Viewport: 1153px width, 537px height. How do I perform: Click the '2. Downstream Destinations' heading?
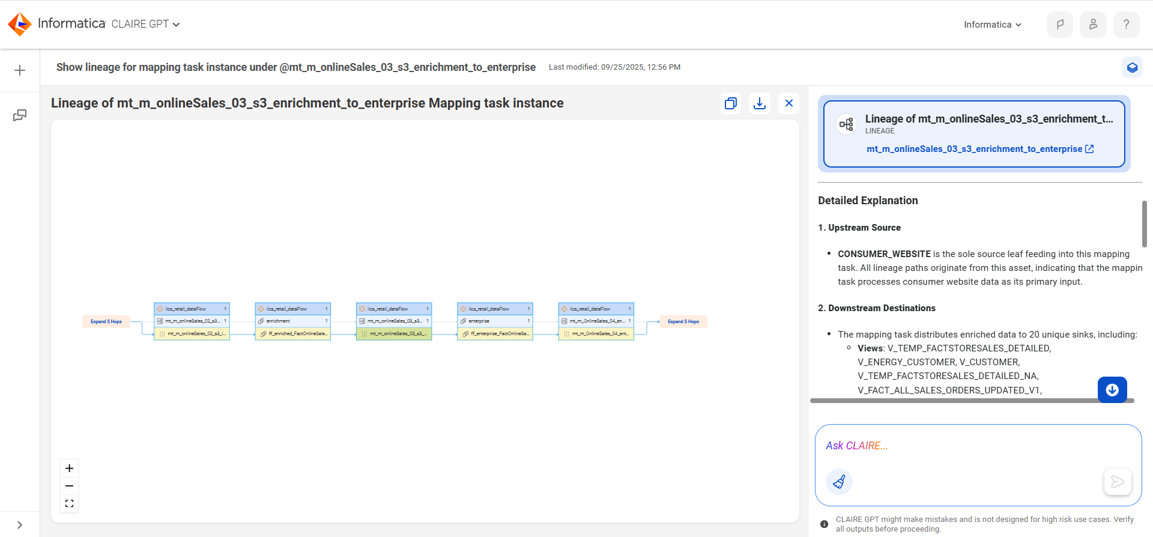coord(877,308)
